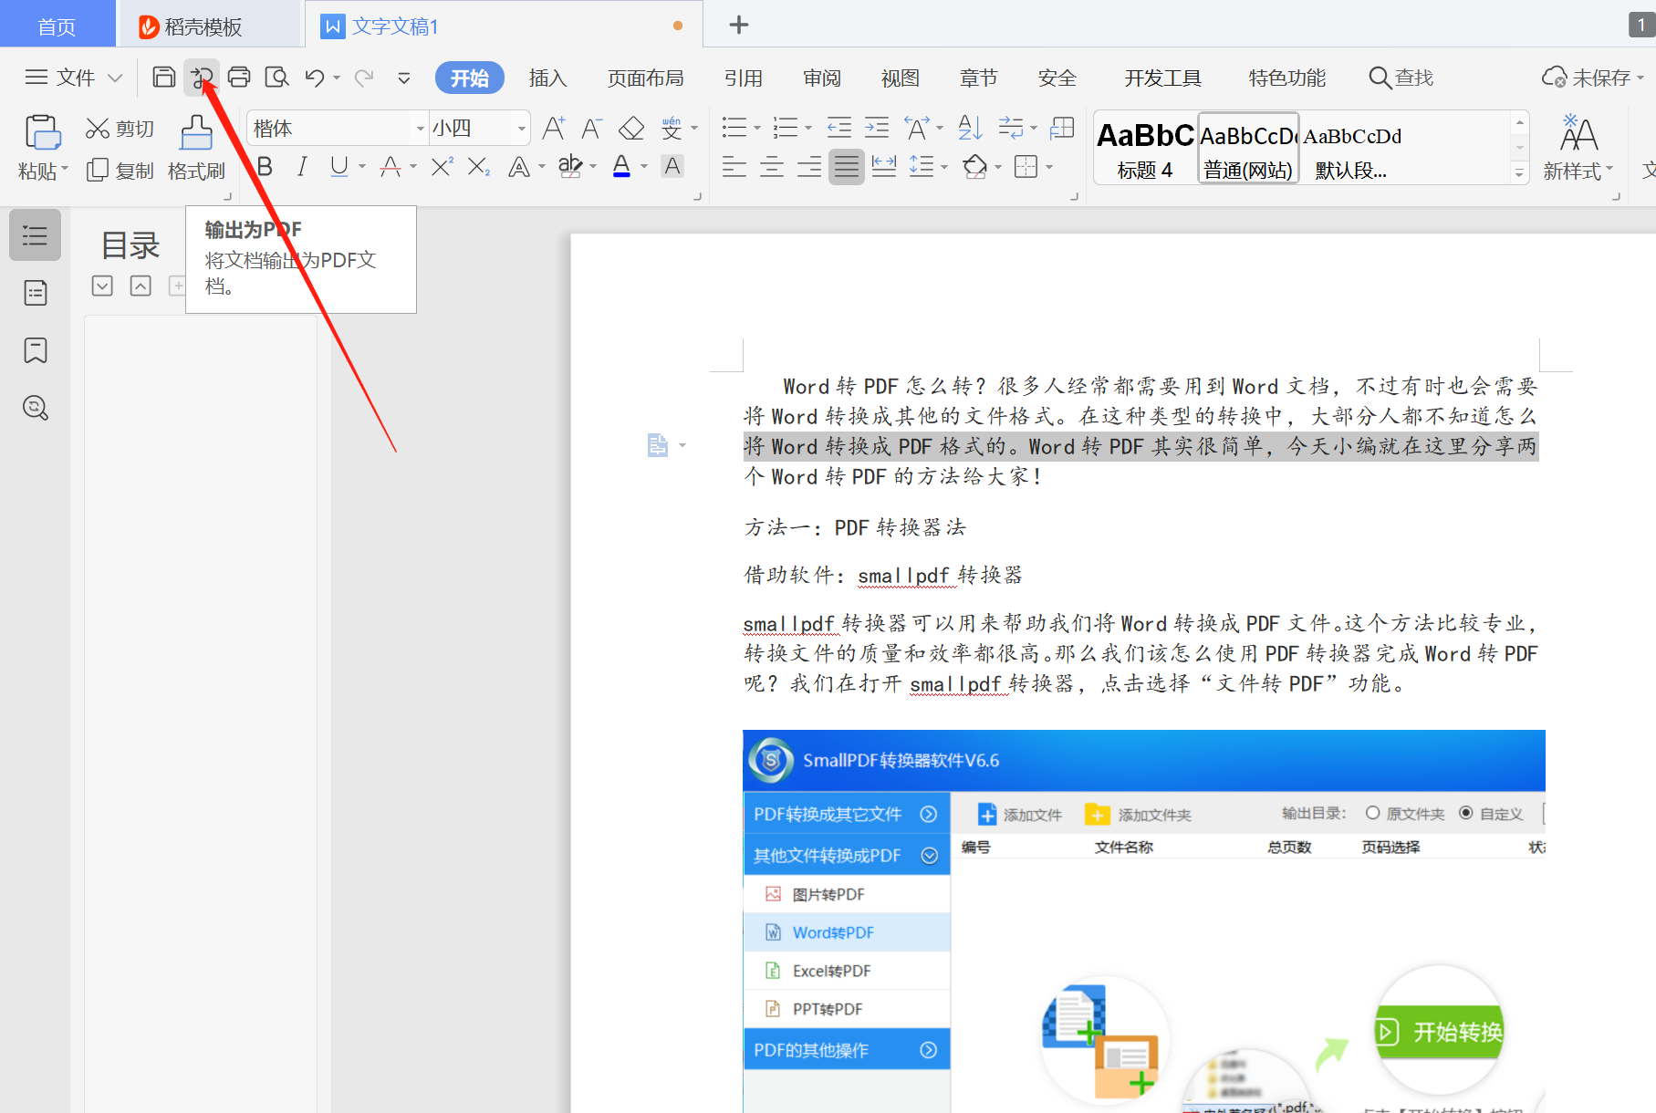The image size is (1656, 1113).
Task: Click the Clear Formatting eraser icon
Action: (631, 129)
